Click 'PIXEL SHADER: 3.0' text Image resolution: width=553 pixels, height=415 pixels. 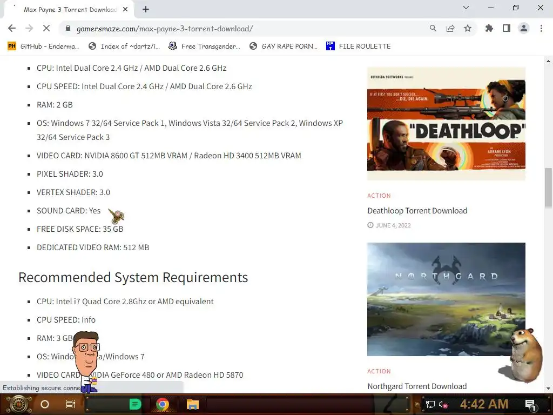coord(70,174)
